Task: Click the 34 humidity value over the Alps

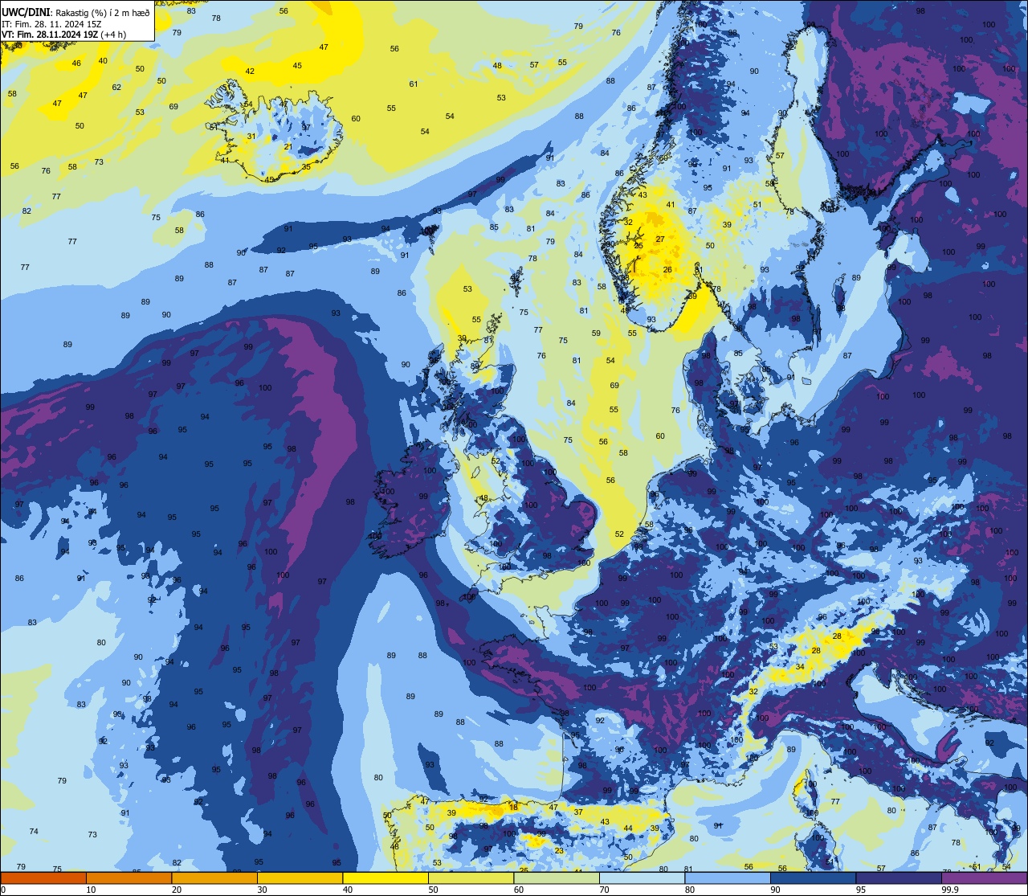Action: (x=800, y=667)
